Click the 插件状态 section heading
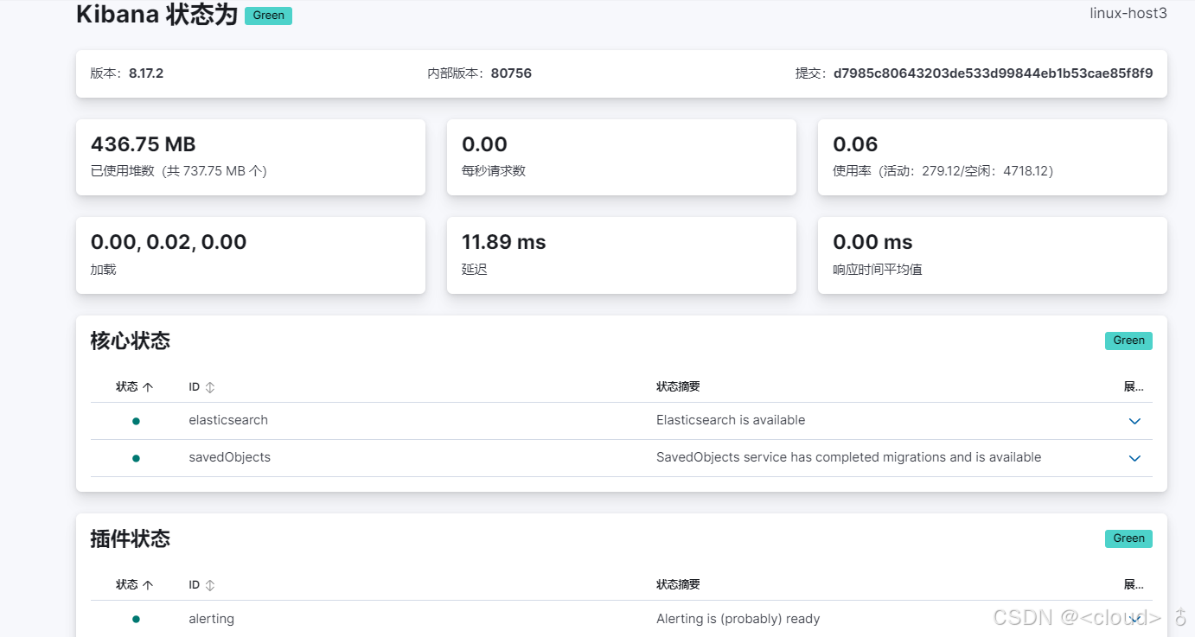 [131, 538]
